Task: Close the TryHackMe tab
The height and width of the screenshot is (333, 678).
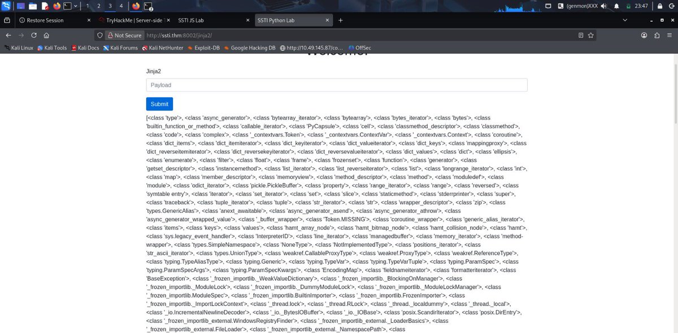Action: point(168,20)
